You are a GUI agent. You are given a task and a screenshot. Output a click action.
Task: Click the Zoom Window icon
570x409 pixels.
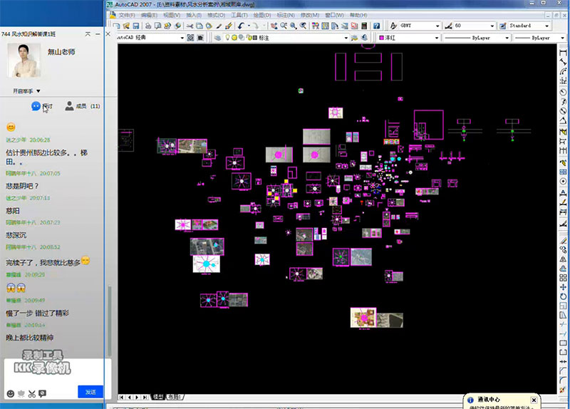(x=293, y=26)
